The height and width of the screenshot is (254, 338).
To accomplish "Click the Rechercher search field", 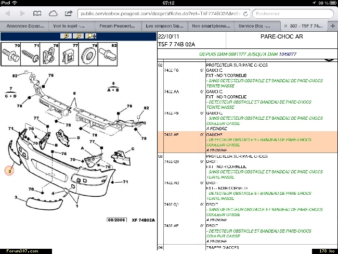I will pos(293,14).
